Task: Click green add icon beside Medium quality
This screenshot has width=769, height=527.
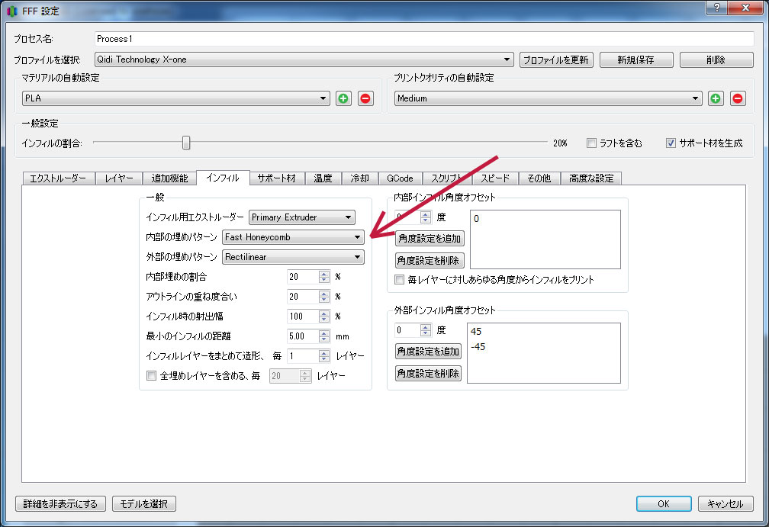Action: click(716, 98)
